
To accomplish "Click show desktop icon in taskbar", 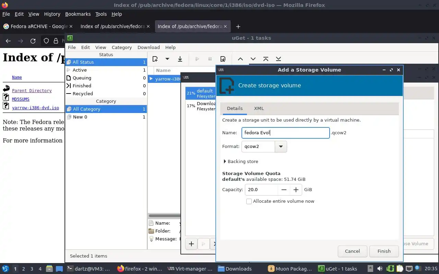I will click(59, 269).
